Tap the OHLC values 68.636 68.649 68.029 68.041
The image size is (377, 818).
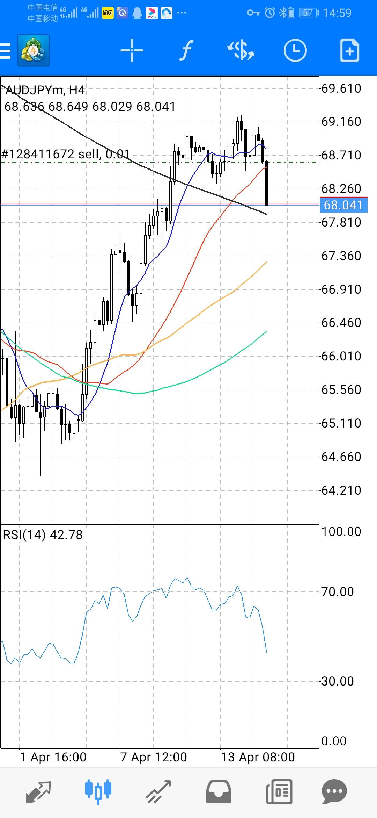click(90, 107)
